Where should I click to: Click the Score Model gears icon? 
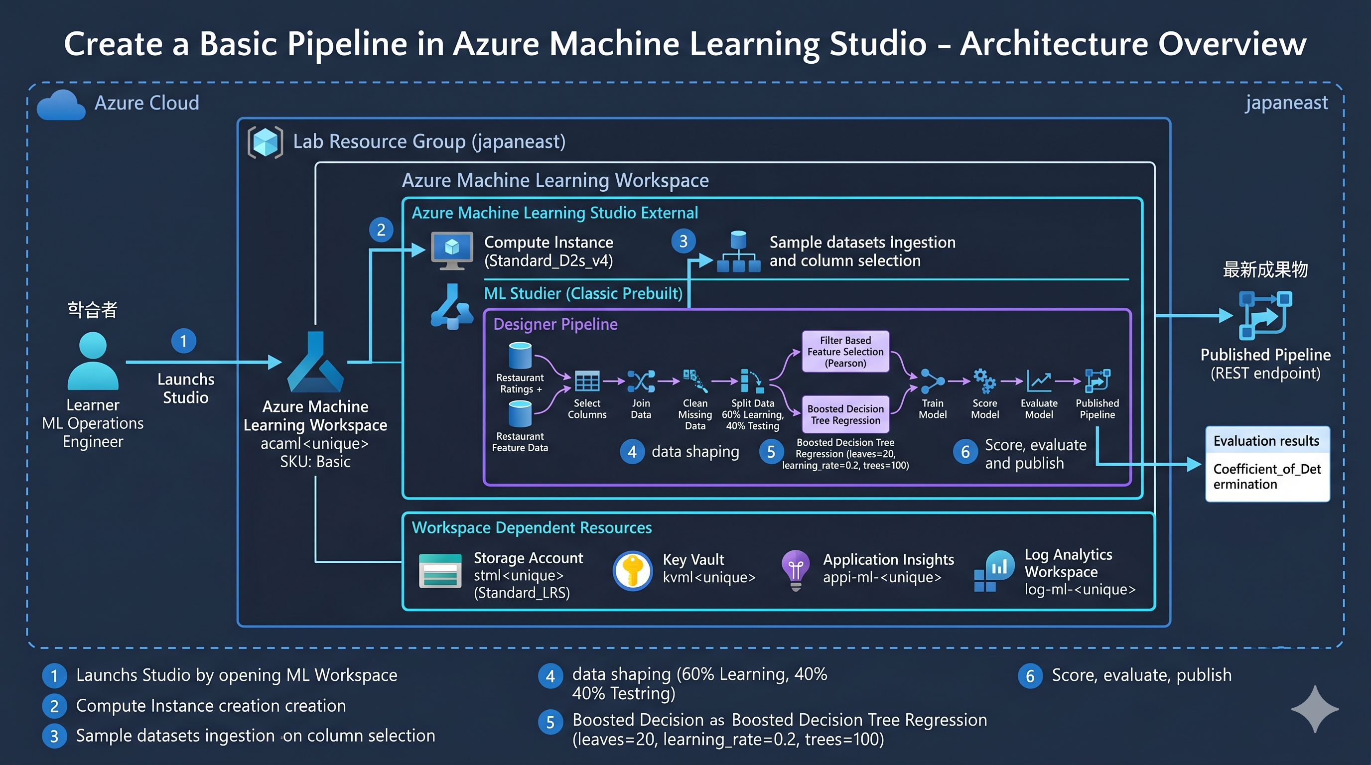(984, 381)
